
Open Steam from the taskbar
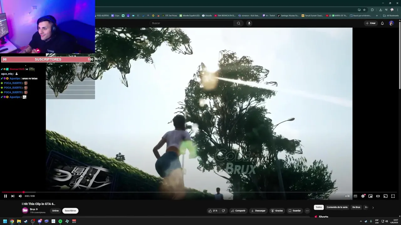point(26,221)
